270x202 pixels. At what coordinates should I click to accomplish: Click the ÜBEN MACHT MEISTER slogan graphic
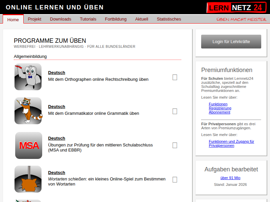coord(241,20)
